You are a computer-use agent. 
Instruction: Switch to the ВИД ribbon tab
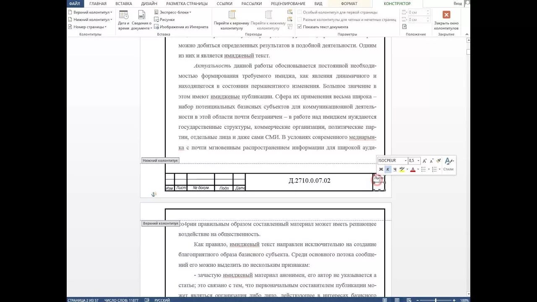coord(318,4)
